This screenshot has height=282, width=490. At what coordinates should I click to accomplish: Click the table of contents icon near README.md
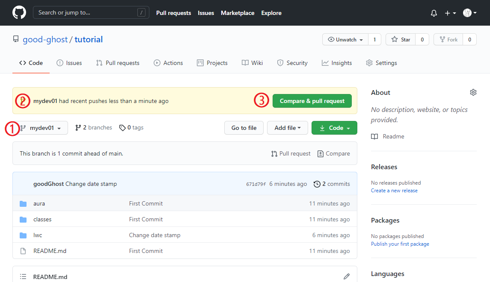pyautogui.click(x=23, y=276)
